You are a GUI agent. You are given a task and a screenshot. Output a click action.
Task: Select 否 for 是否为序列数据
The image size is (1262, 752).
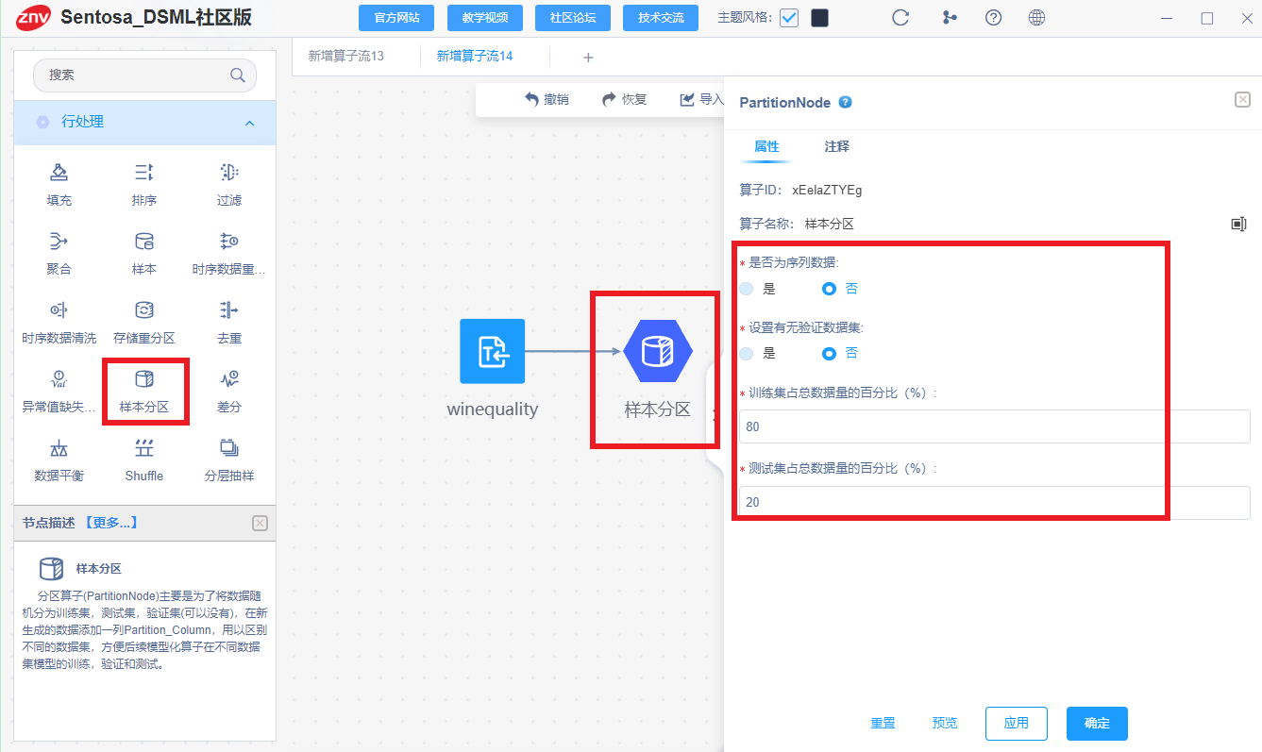point(830,289)
